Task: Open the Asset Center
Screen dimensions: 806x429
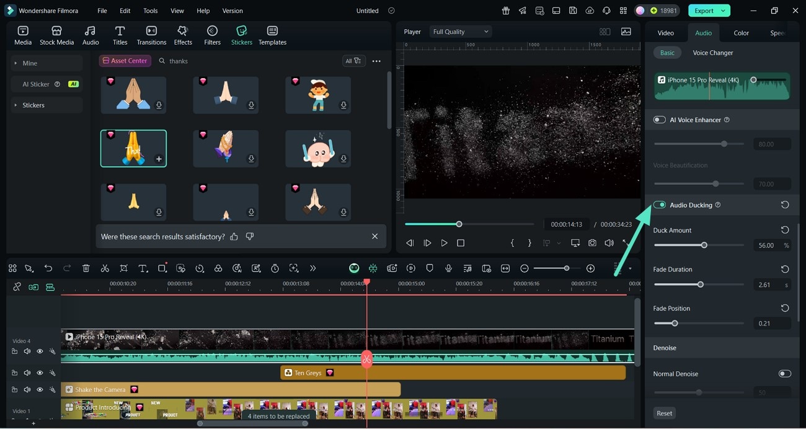Action: (x=125, y=61)
